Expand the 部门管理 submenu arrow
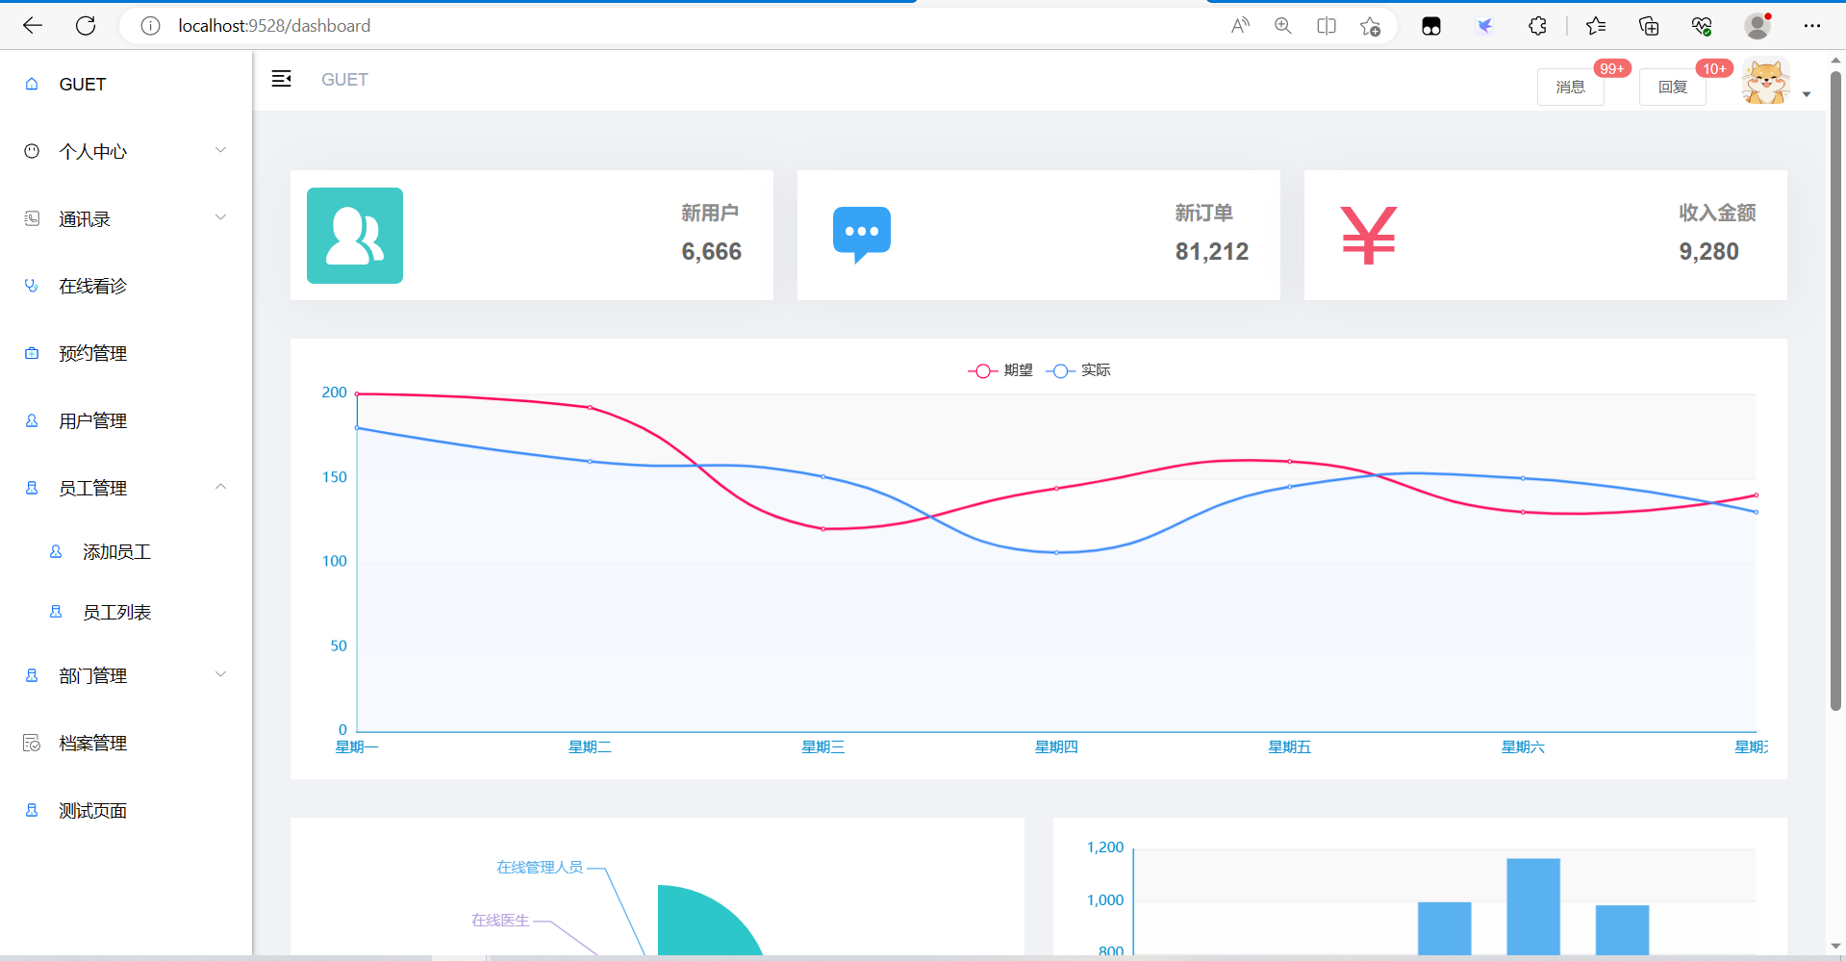 coord(220,674)
